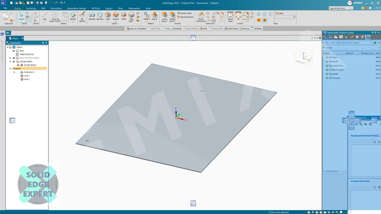Screen dimensions: 381x214
Task: Open the Smart Dimension tool
Action: pos(201,17)
